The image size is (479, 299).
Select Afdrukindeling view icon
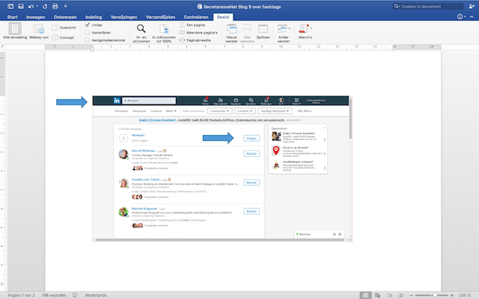point(16,30)
